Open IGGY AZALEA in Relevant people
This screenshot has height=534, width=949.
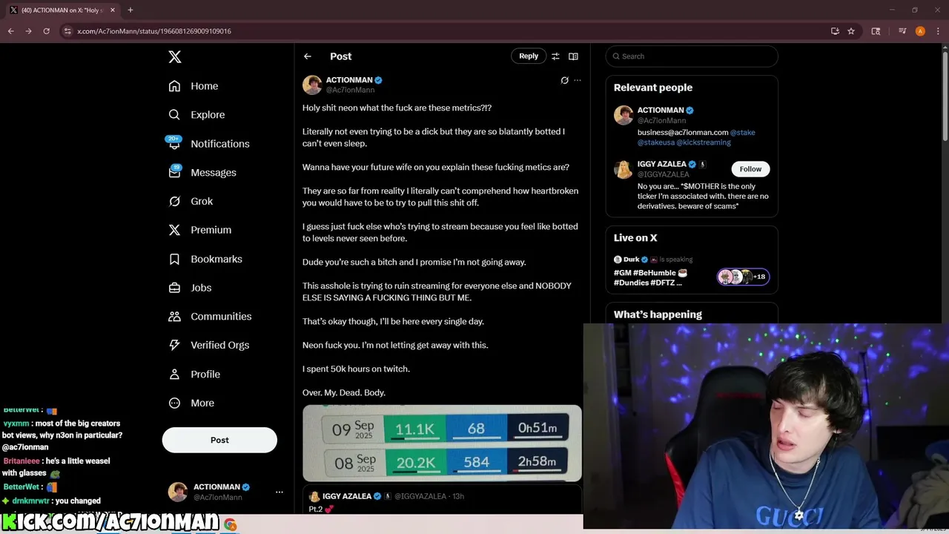[661, 164]
